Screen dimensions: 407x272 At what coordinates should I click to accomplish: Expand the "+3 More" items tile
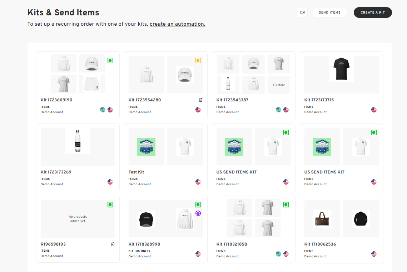click(x=279, y=85)
